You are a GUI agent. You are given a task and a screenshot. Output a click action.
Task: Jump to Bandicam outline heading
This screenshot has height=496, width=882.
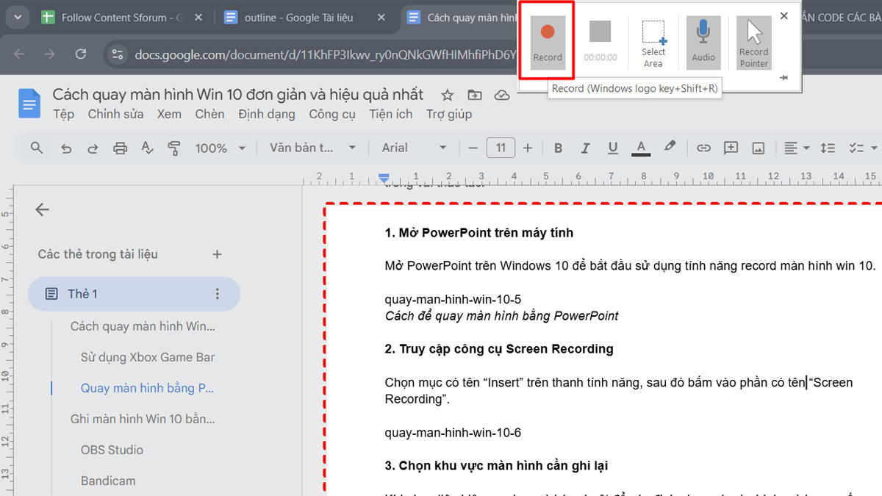pyautogui.click(x=108, y=481)
